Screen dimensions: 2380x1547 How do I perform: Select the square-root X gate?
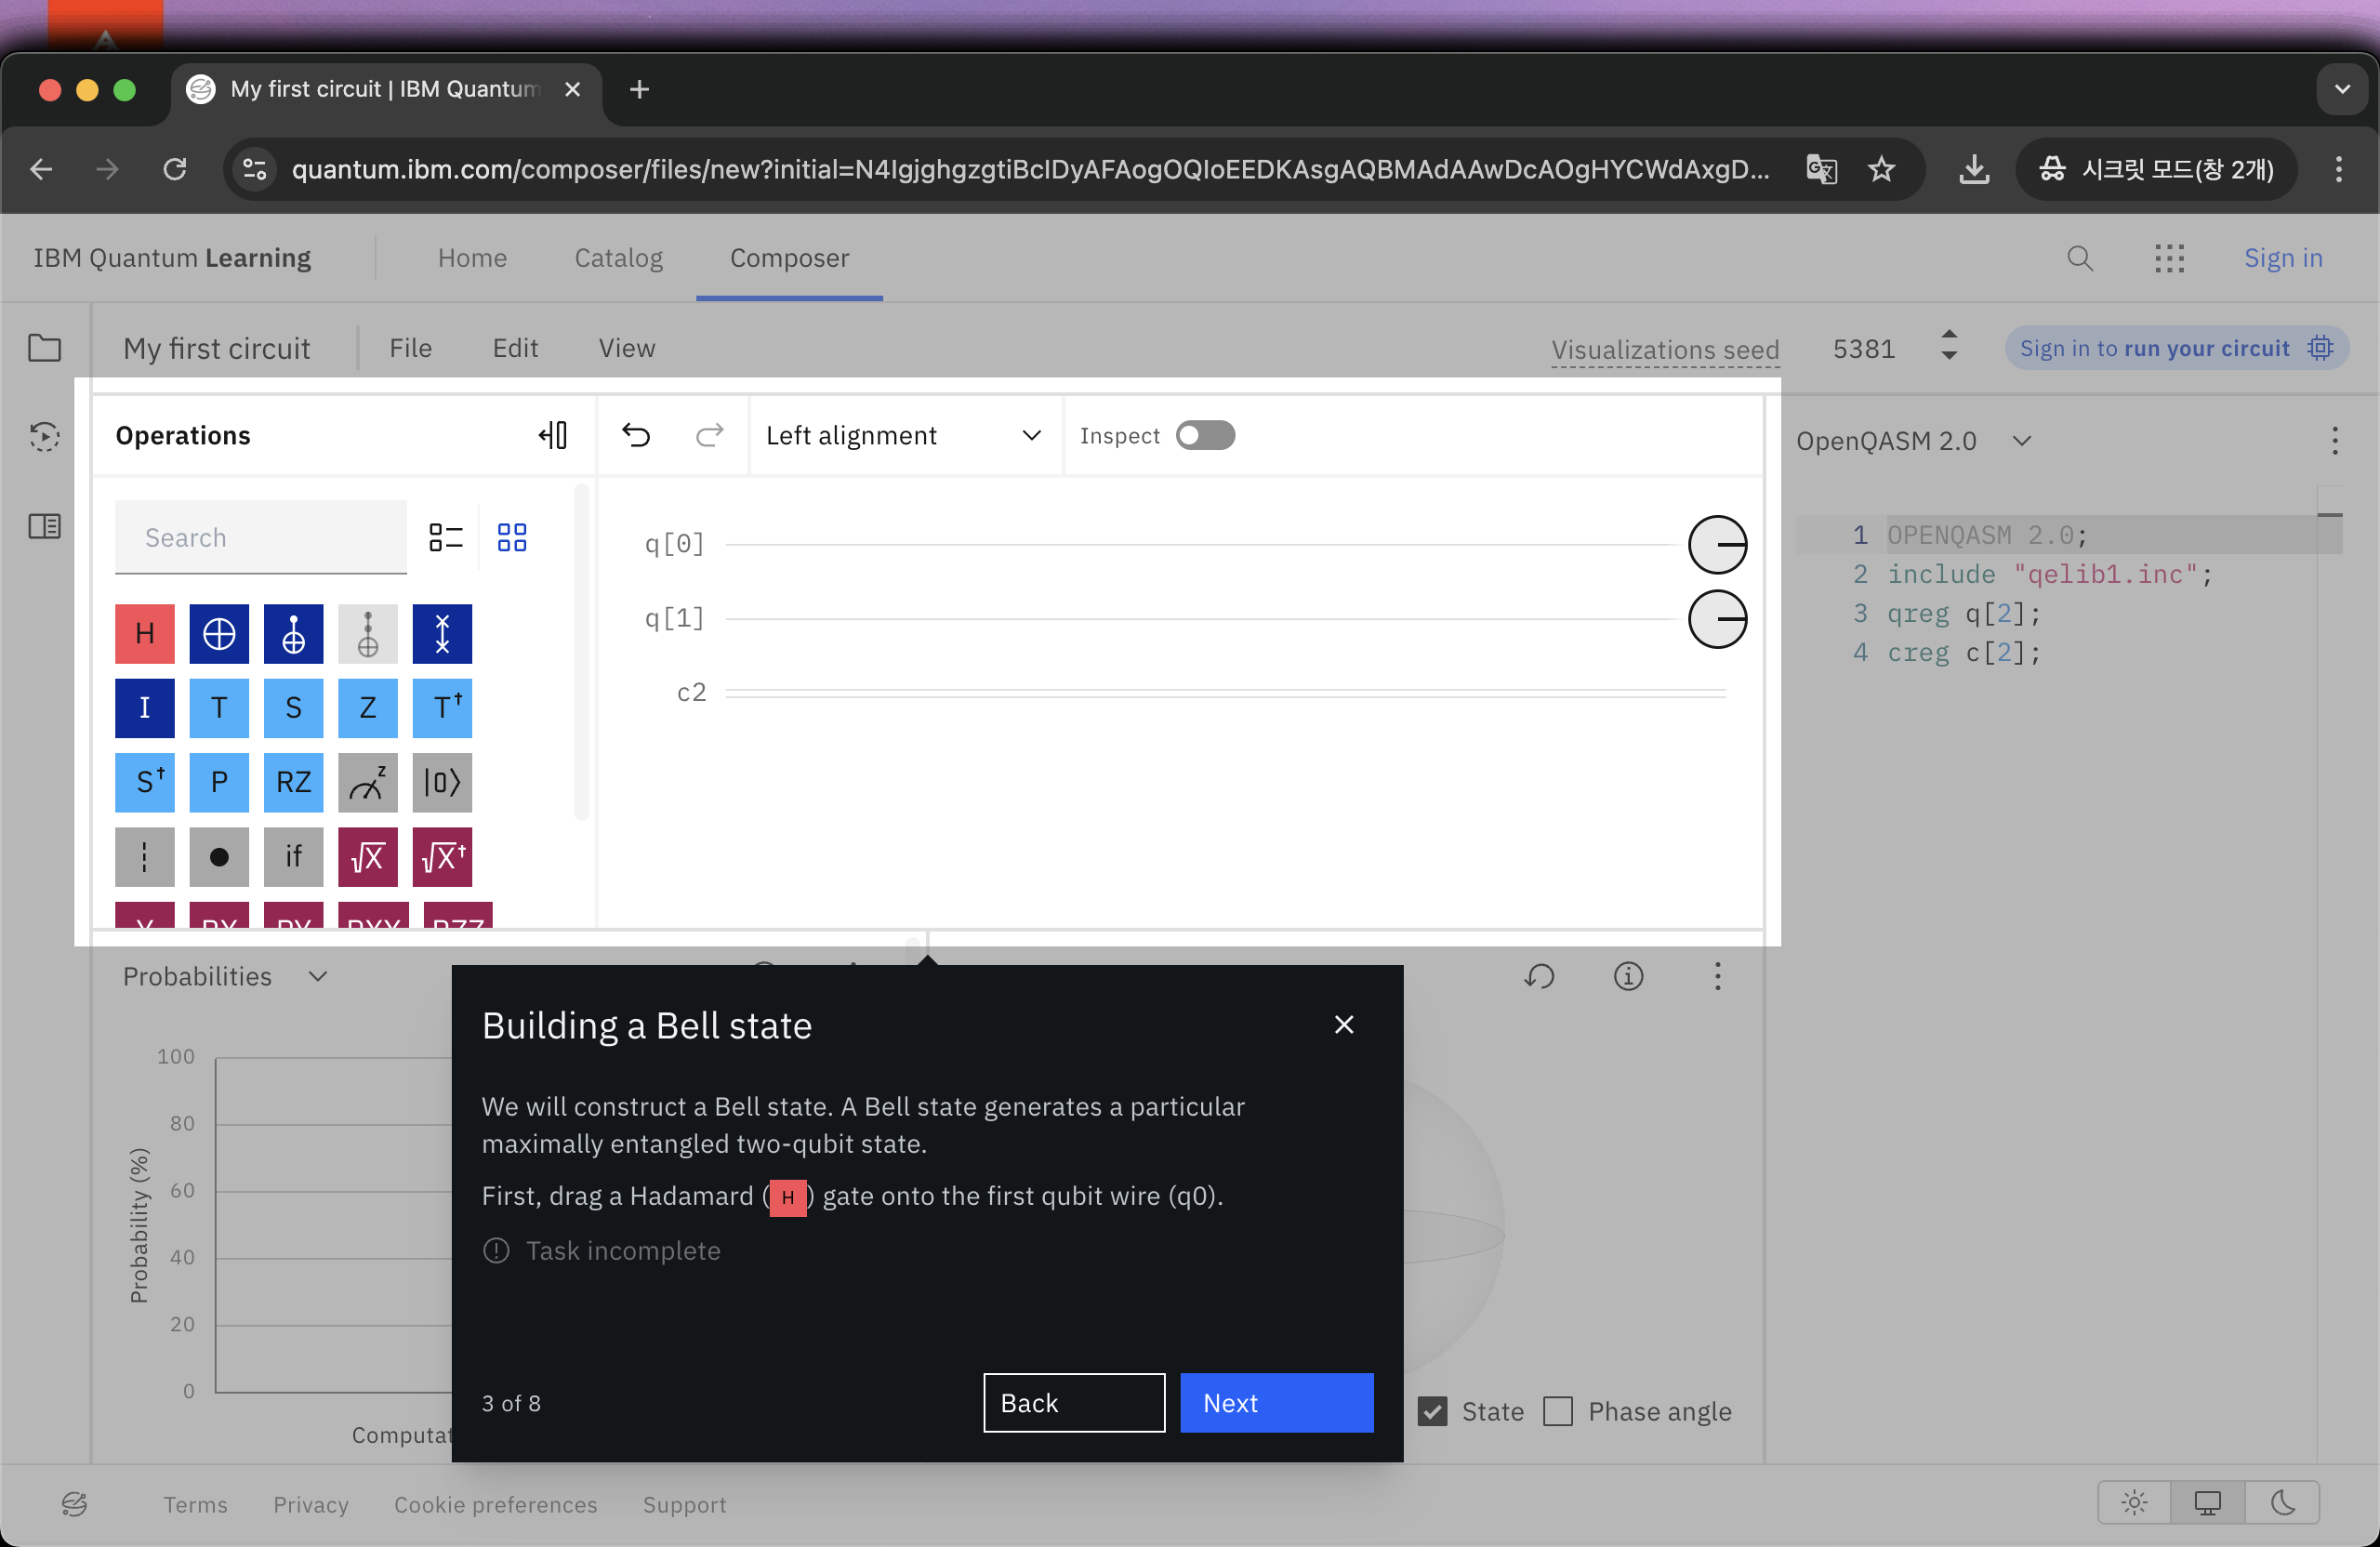click(368, 857)
